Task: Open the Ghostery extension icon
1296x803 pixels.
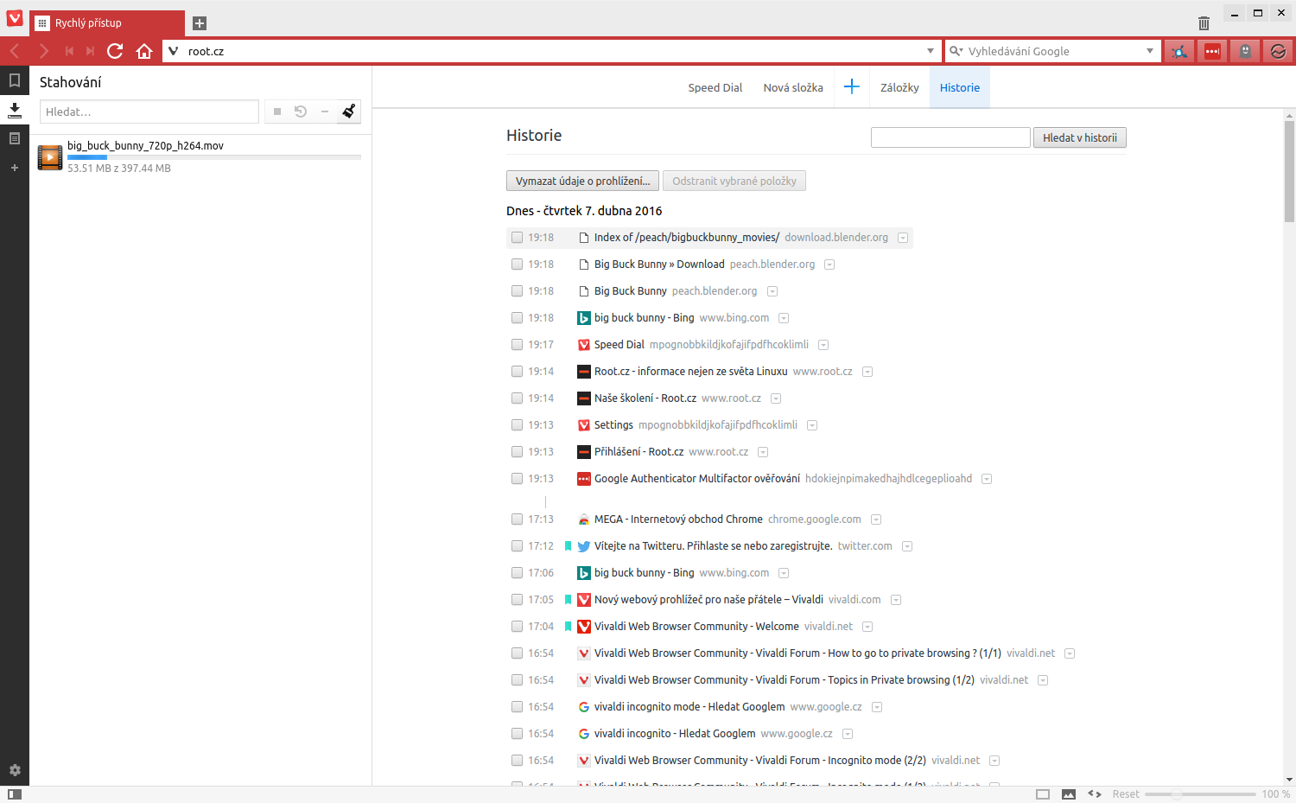Action: [1244, 51]
